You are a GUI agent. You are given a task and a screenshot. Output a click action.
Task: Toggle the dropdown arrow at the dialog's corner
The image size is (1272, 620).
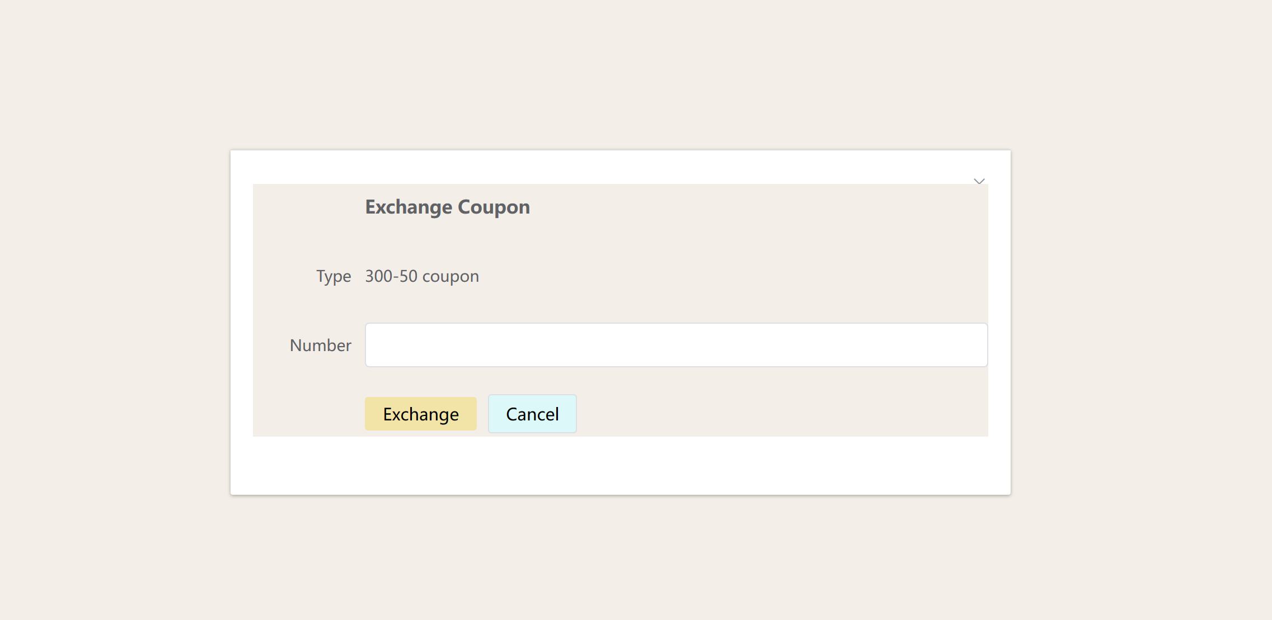tap(979, 181)
